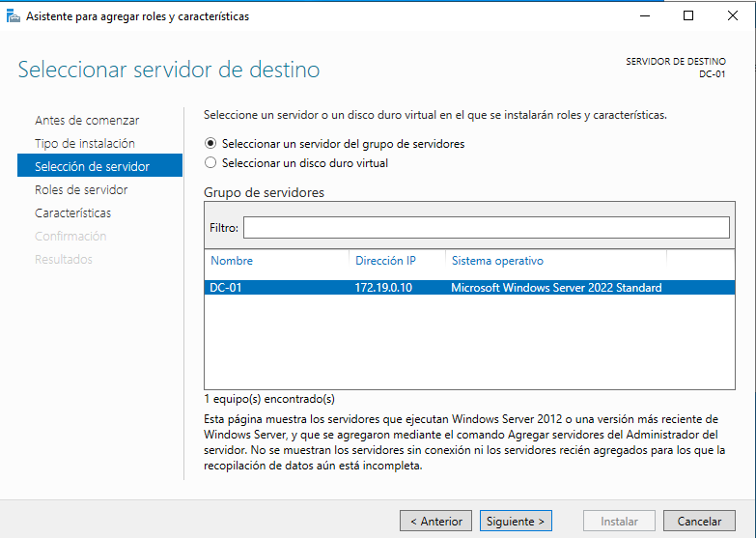
Task: Sort servers by Dirección IP column
Action: [x=385, y=261]
